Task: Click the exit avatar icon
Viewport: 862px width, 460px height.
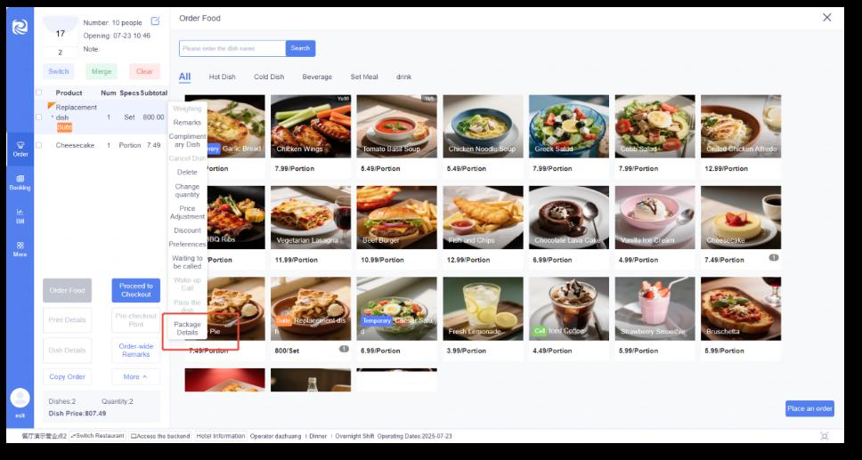Action: [x=20, y=398]
